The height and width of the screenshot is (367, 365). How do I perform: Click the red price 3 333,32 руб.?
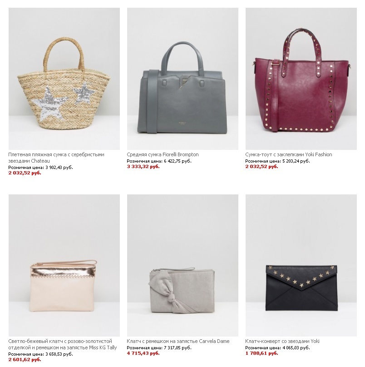143,167
